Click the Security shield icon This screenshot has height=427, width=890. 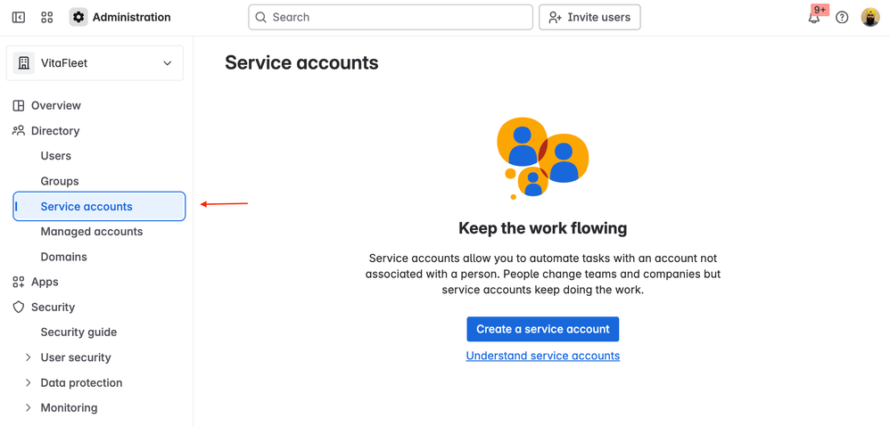pyautogui.click(x=19, y=307)
